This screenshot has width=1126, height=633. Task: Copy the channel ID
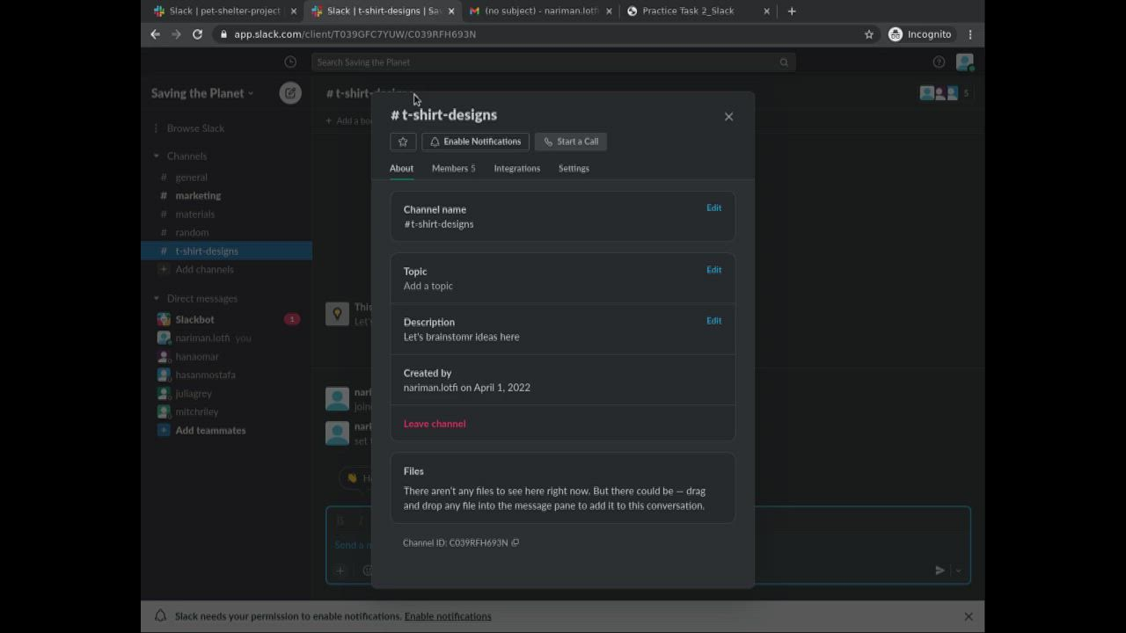pyautogui.click(x=515, y=542)
